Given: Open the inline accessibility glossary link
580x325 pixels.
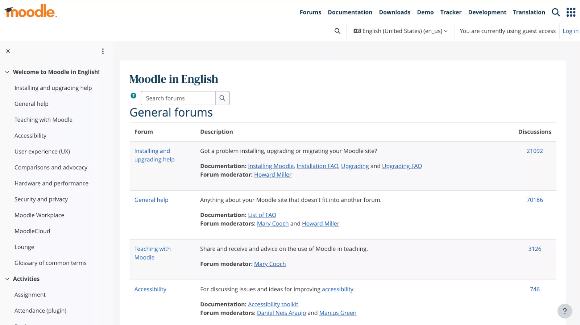Looking at the screenshot, I should pyautogui.click(x=337, y=289).
